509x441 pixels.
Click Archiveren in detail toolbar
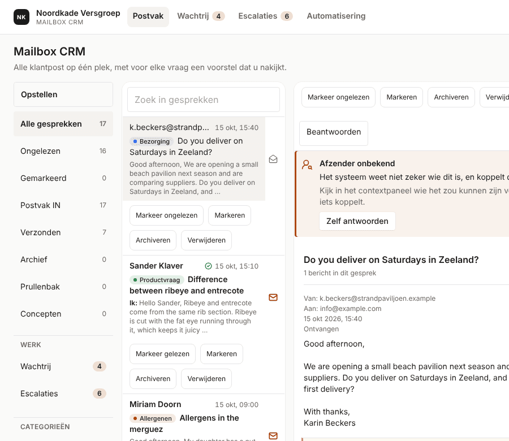coord(451,97)
